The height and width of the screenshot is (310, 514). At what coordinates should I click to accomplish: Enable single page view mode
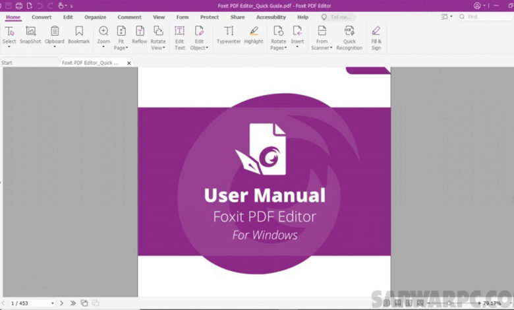click(x=386, y=303)
